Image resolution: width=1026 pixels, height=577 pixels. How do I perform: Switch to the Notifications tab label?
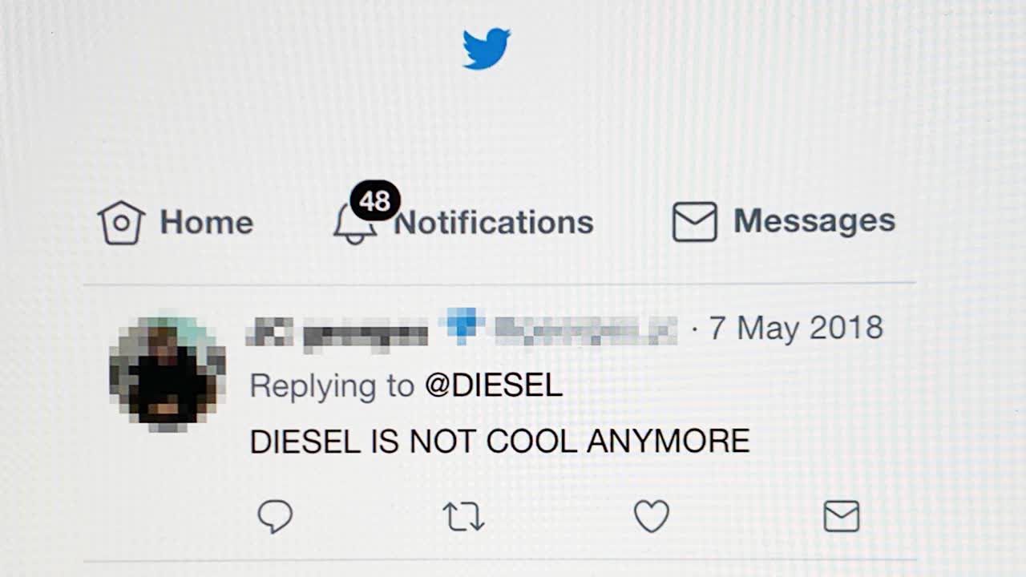pos(494,222)
